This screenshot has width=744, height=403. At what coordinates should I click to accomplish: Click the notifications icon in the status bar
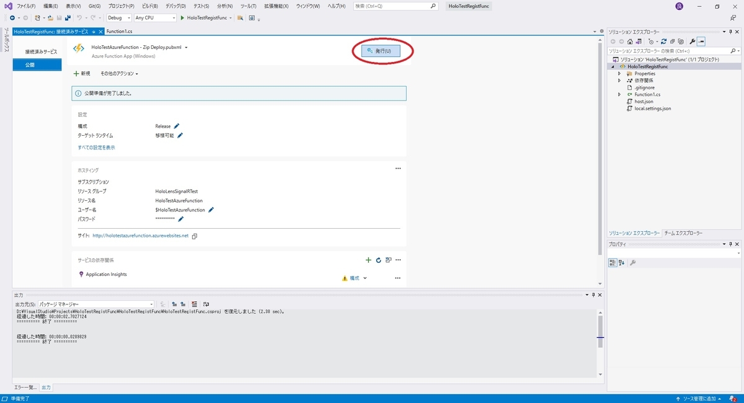pos(733,398)
